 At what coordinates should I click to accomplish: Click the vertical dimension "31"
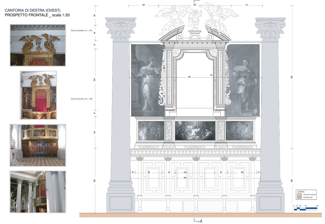coord(95,45)
